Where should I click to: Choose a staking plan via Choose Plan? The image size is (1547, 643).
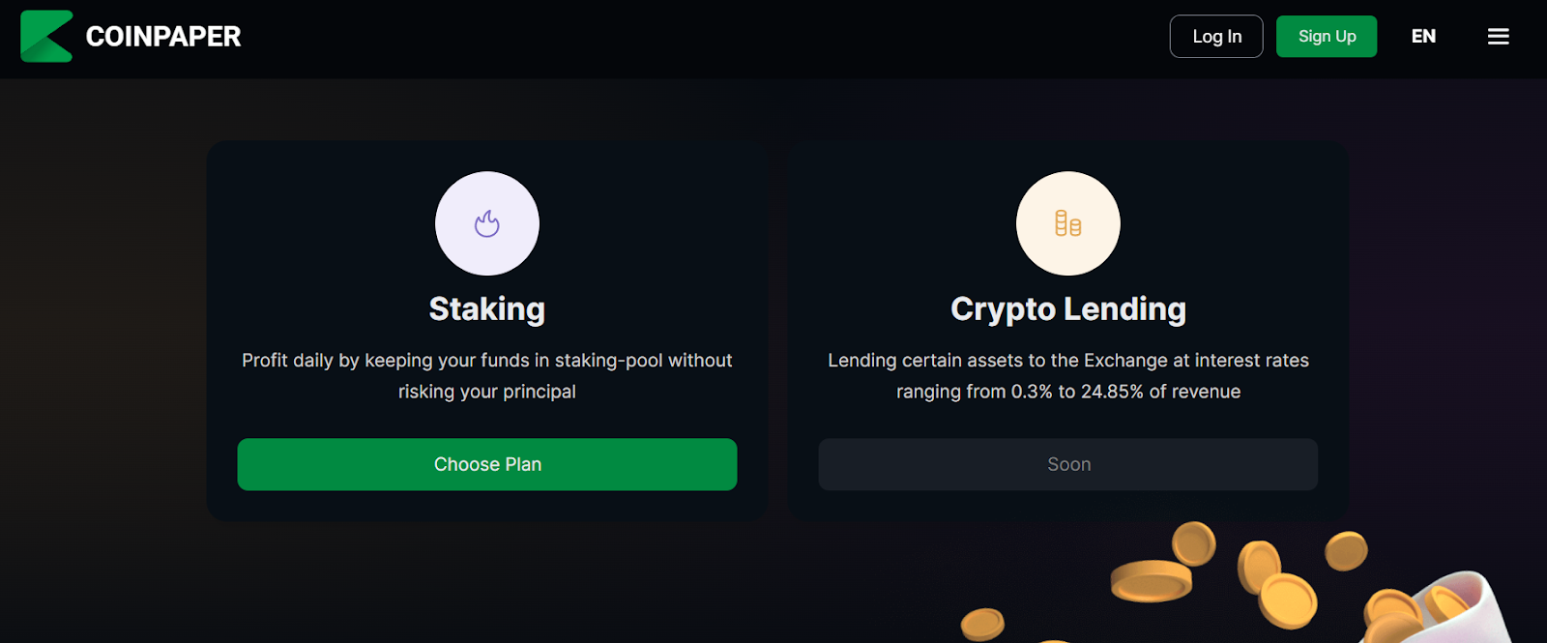click(487, 464)
